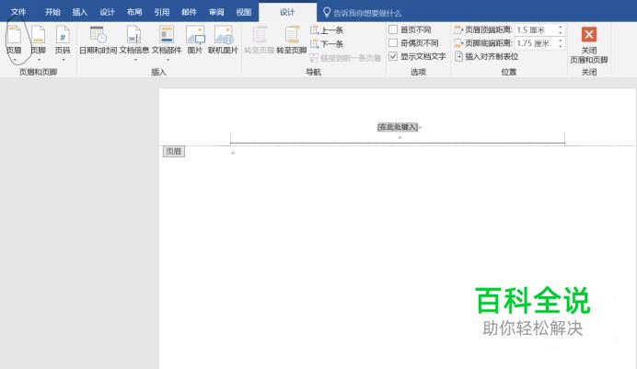637x369 pixels.
Task: Toggle the 首页不同 checkbox
Action: 393,29
